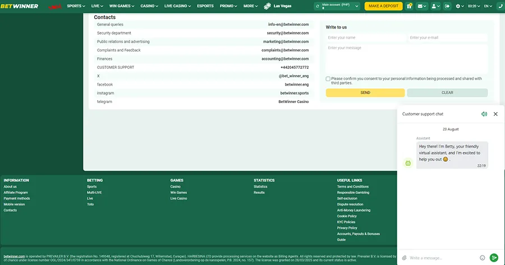Viewport: 505px width, 265px height.
Task: Open complaints@betwinner.com email link
Action: point(285,50)
